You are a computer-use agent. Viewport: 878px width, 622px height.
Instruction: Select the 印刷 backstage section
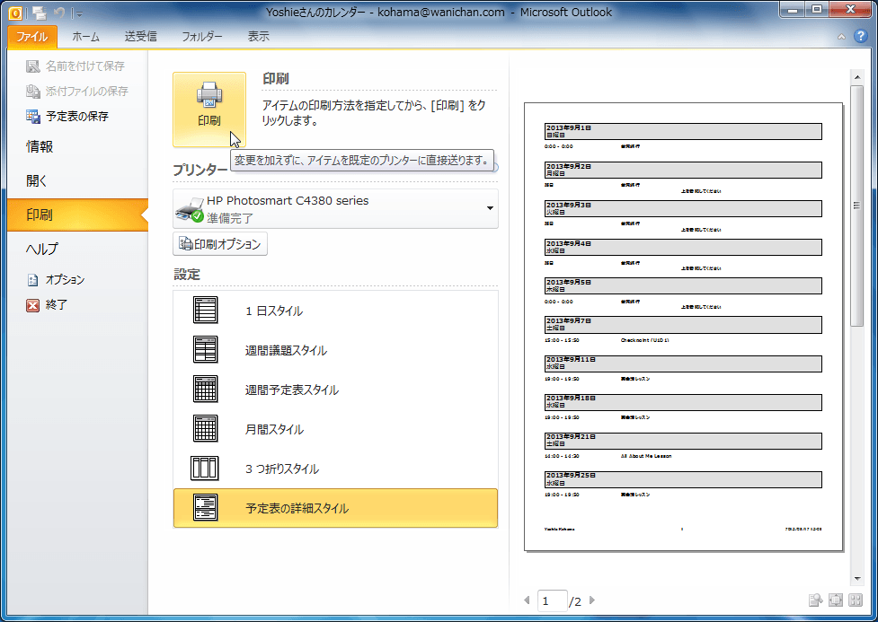point(77,215)
